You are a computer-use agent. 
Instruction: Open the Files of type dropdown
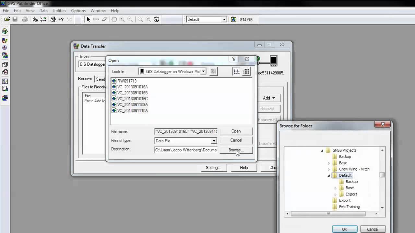[214, 141]
